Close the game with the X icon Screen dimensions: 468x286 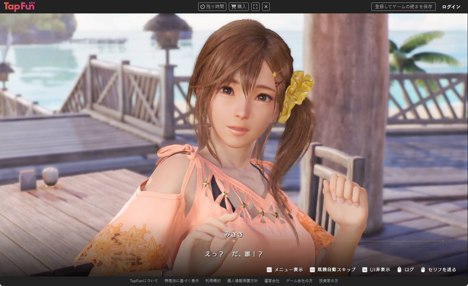point(266,7)
